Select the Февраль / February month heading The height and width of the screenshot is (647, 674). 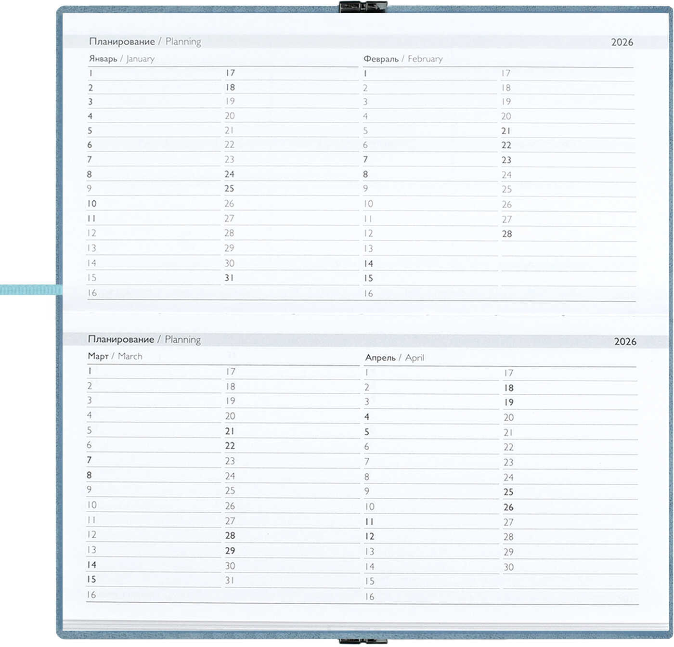click(402, 59)
